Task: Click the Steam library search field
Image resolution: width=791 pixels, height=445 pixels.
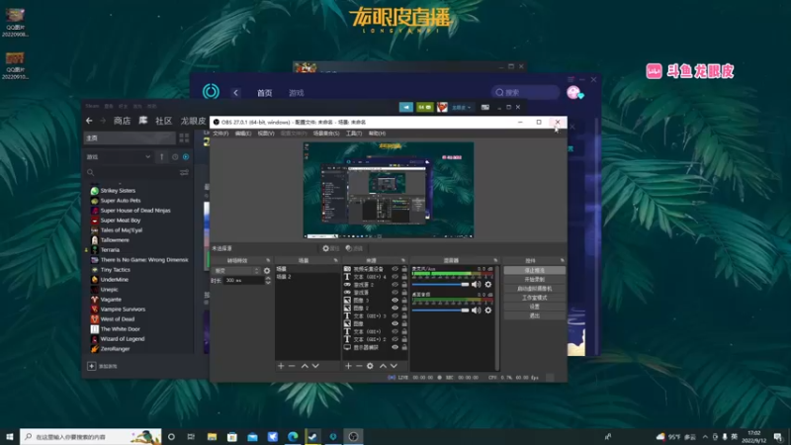Action: coord(133,172)
